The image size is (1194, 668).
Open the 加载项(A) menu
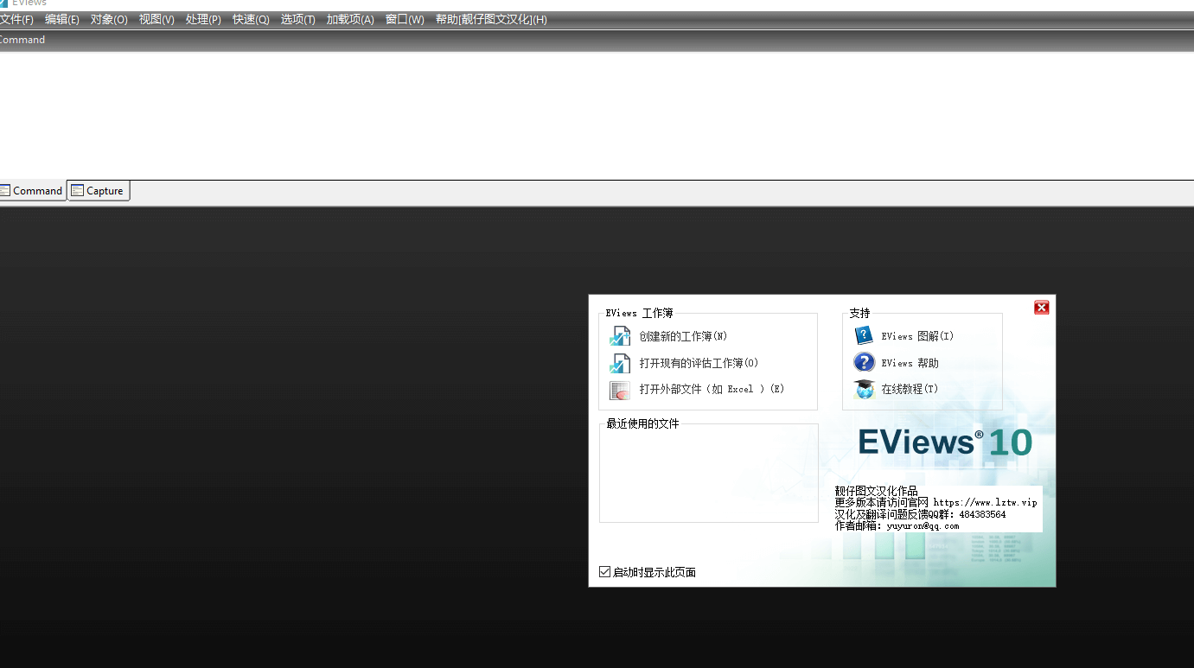pos(350,20)
